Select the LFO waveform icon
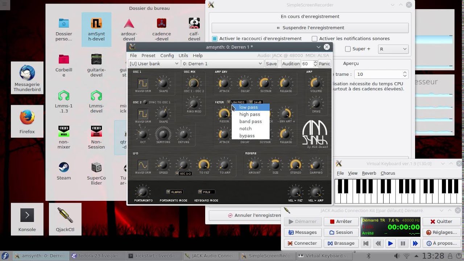The height and width of the screenshot is (261, 464). tap(143, 165)
